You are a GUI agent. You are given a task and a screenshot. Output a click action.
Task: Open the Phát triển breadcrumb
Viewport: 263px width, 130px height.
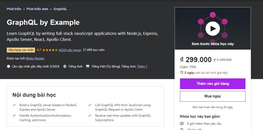pos(14,9)
